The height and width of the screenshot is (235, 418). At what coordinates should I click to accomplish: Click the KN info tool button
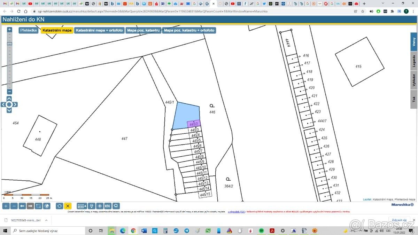108,206
